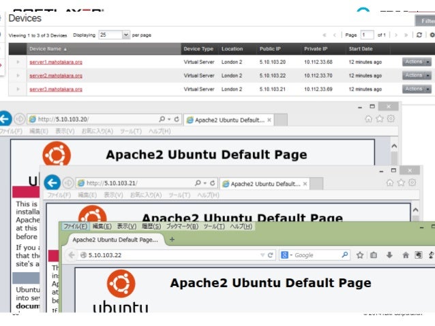Open ブックマーク(B) menu in Firefox window
The width and height of the screenshot is (435, 326).
pos(182,226)
